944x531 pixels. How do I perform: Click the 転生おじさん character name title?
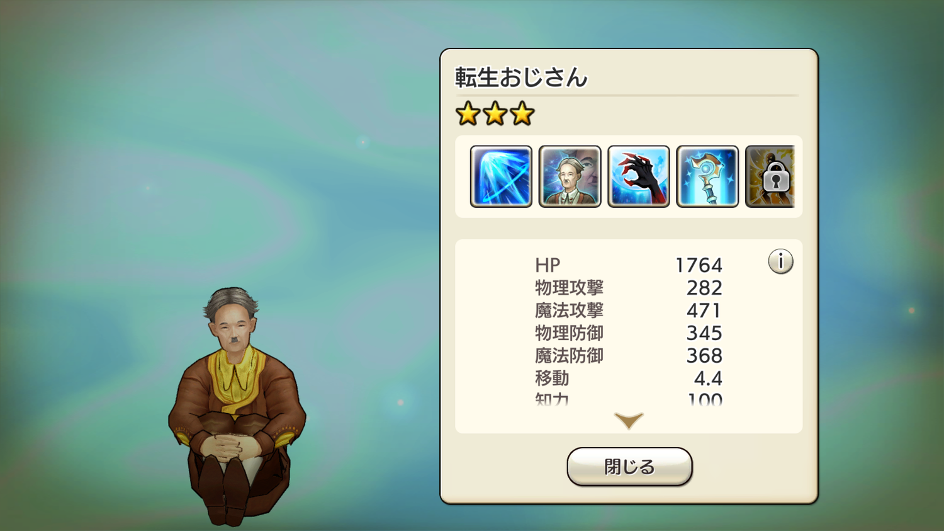pyautogui.click(x=521, y=77)
